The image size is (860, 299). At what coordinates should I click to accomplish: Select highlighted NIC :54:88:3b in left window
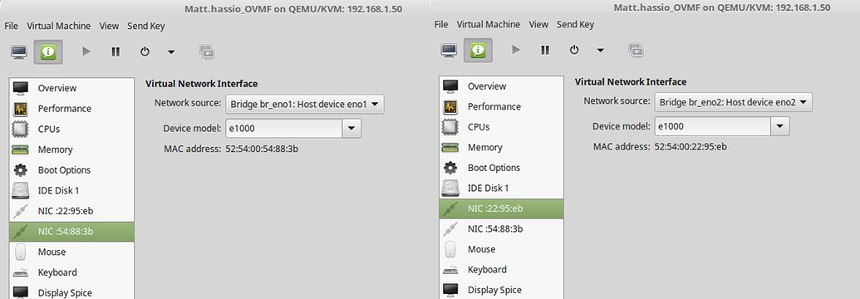[71, 232]
